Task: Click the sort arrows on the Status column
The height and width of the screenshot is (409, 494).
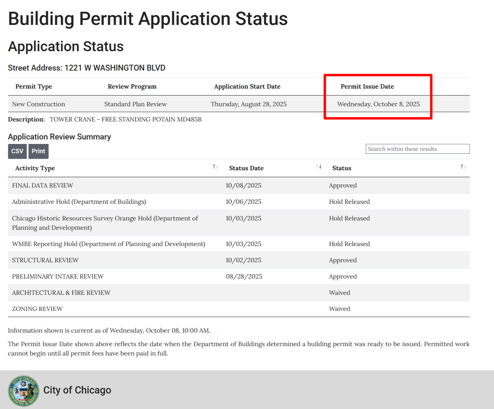Action: [463, 167]
